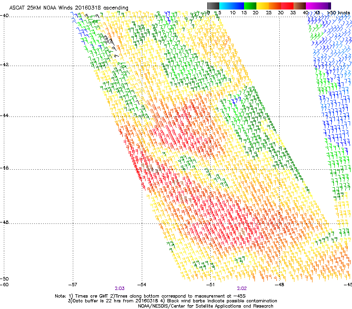Click the brown 35-40 knots legend swatch

300,6
